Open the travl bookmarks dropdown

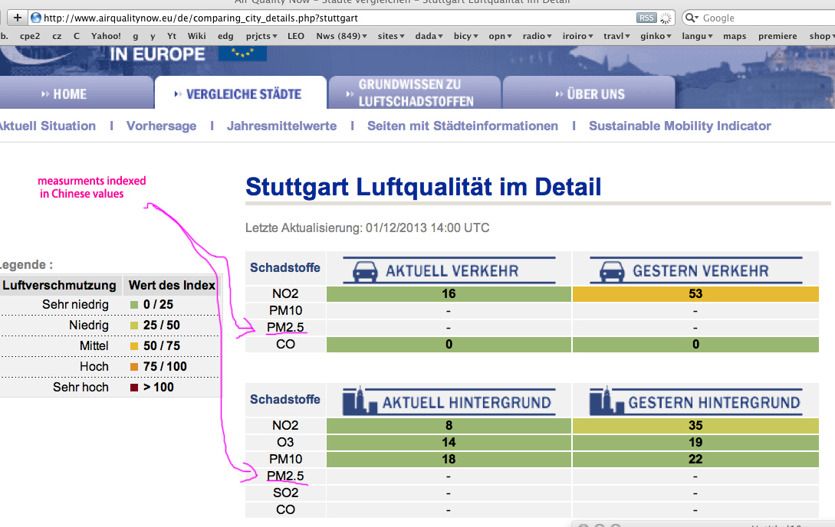[616, 36]
